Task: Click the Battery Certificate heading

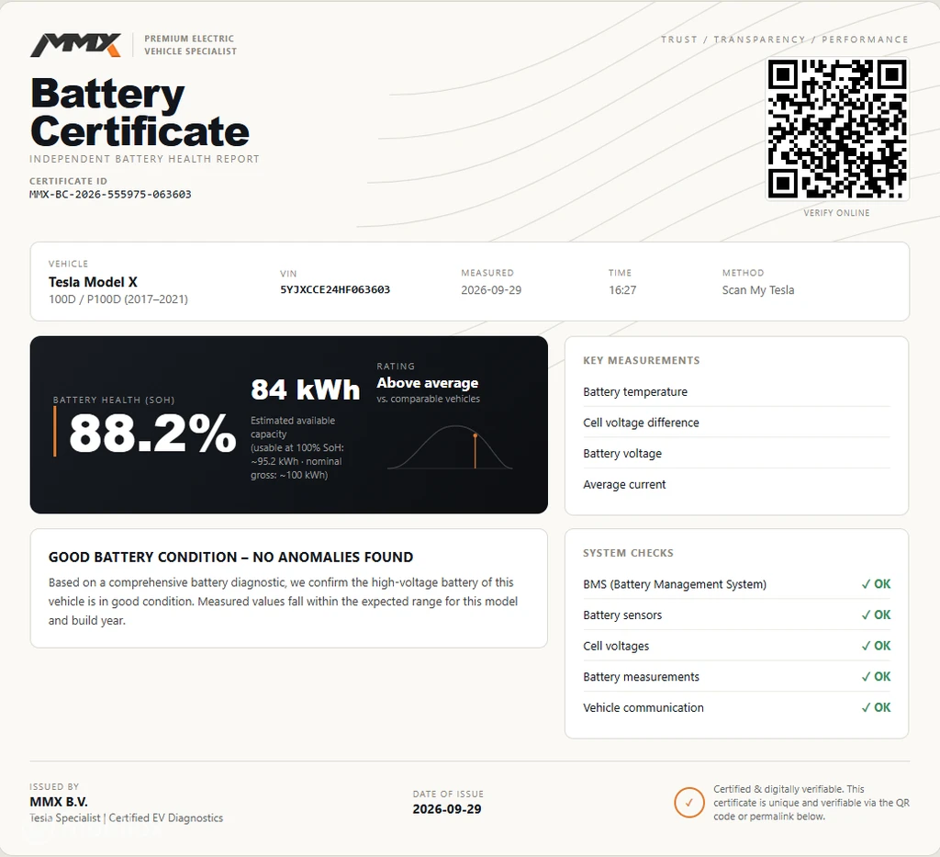Action: pyautogui.click(x=140, y=113)
